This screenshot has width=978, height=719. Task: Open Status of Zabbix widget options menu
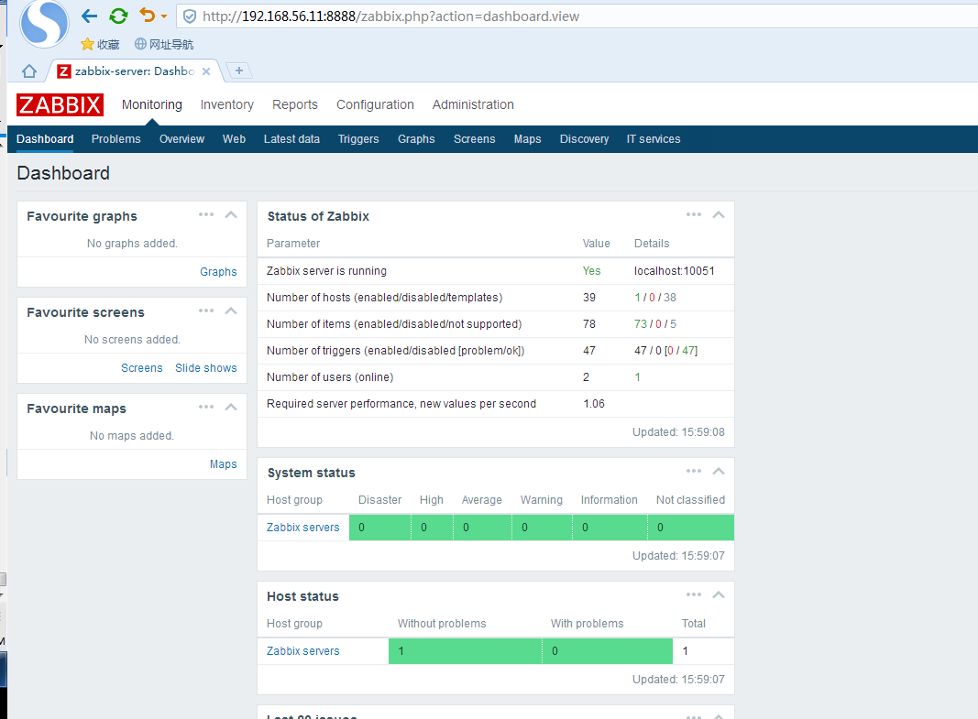pos(694,214)
